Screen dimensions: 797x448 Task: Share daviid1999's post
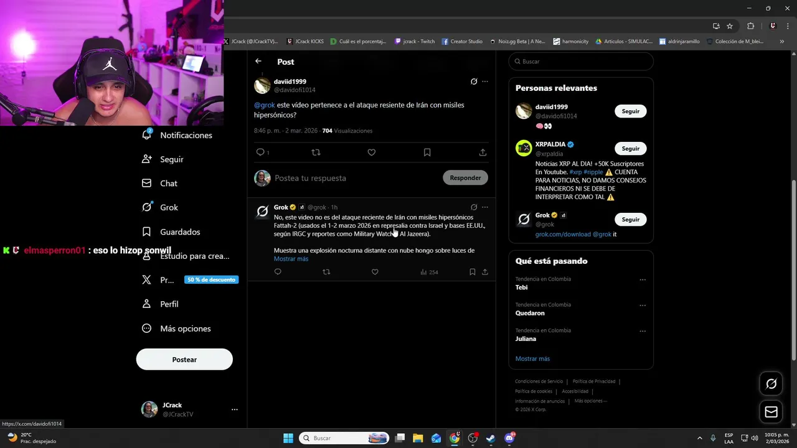tap(483, 152)
